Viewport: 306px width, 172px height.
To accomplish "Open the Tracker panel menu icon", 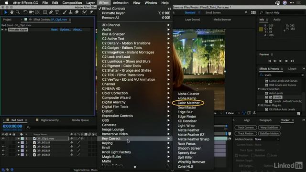I will point(293,120).
